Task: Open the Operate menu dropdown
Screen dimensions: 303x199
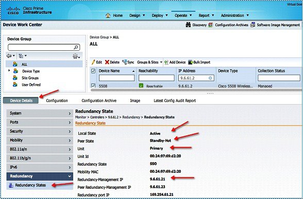Action: tap(183, 15)
